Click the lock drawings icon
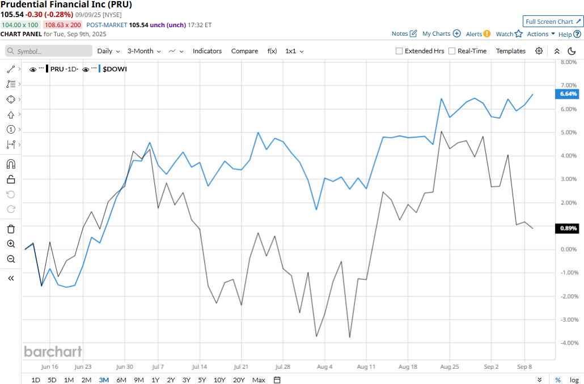 11,180
